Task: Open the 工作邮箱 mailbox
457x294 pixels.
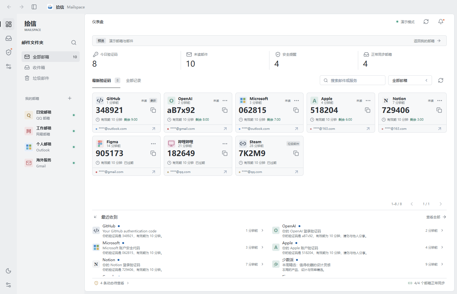Action: [51, 131]
